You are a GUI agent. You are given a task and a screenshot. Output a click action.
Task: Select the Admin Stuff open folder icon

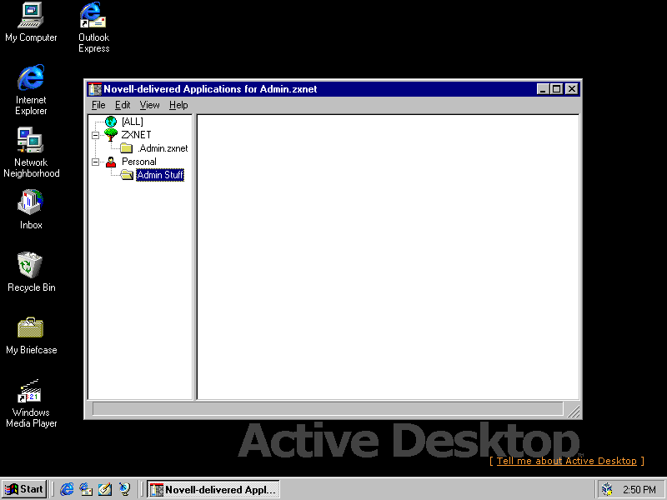pyautogui.click(x=126, y=175)
